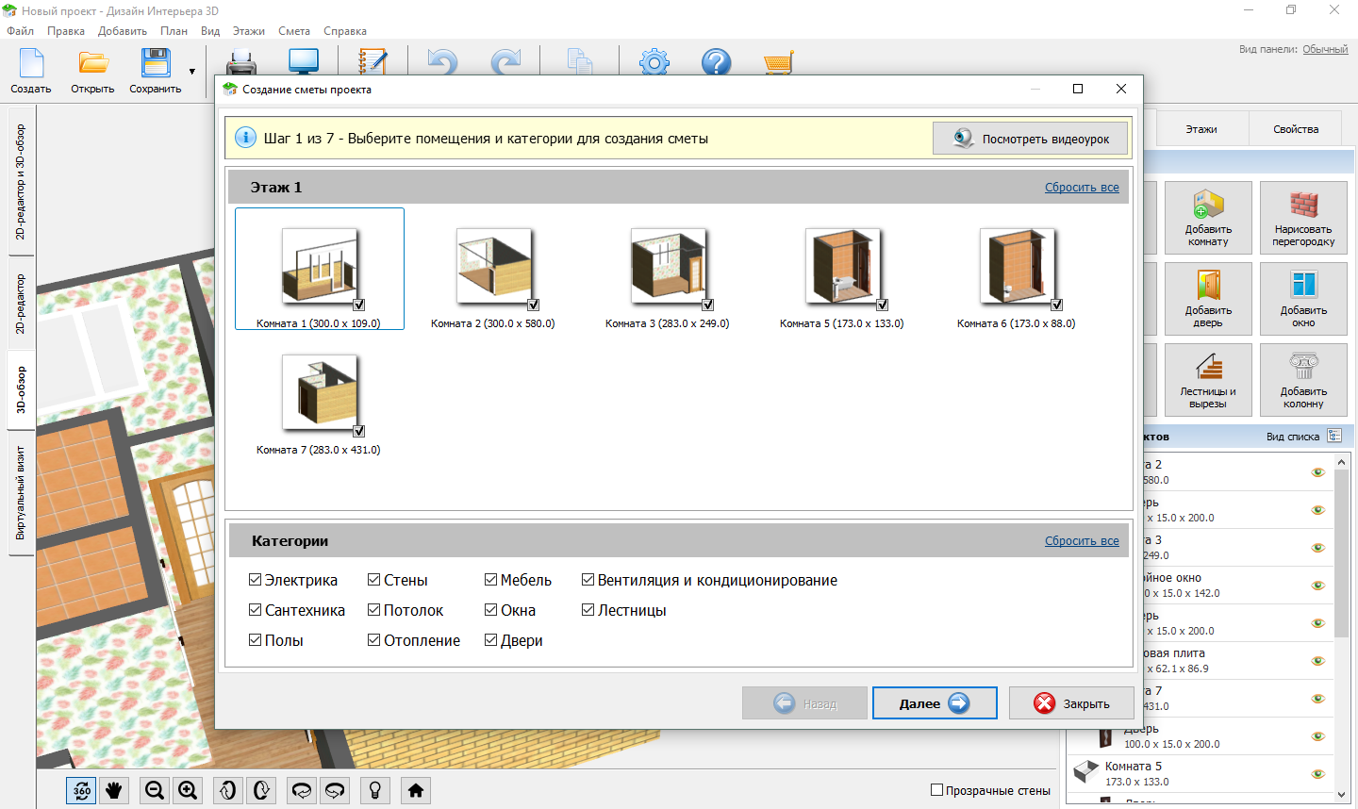
Task: Zoom in with the plus magnifier
Action: pyautogui.click(x=188, y=790)
